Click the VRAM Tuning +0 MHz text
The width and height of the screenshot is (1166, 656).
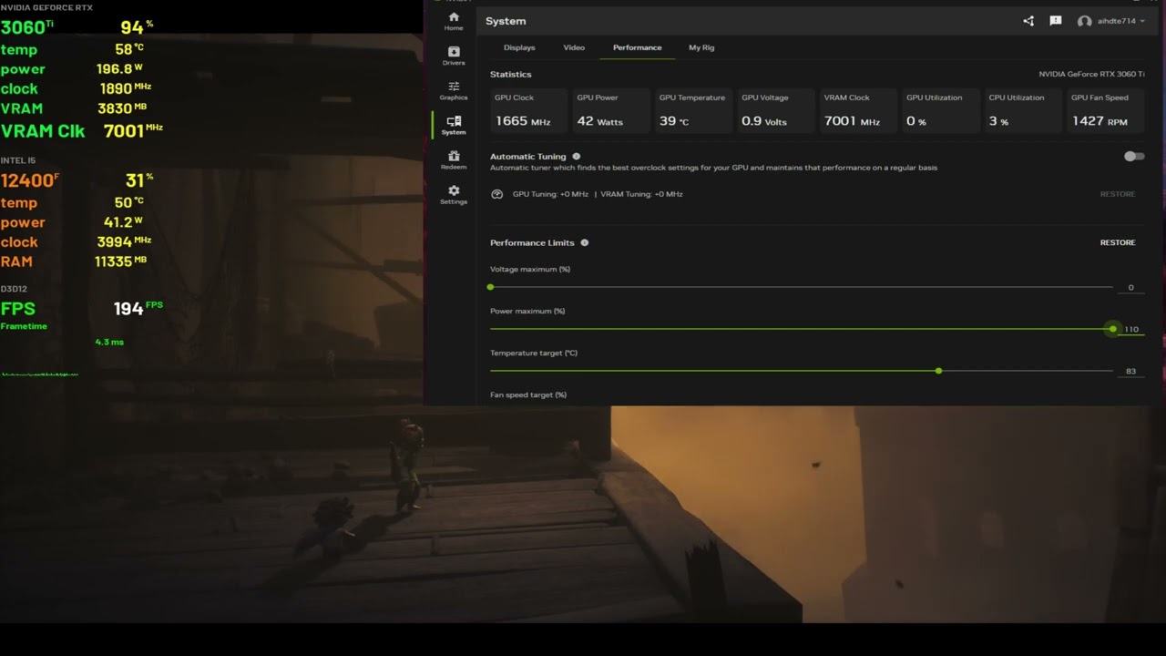[x=641, y=194]
